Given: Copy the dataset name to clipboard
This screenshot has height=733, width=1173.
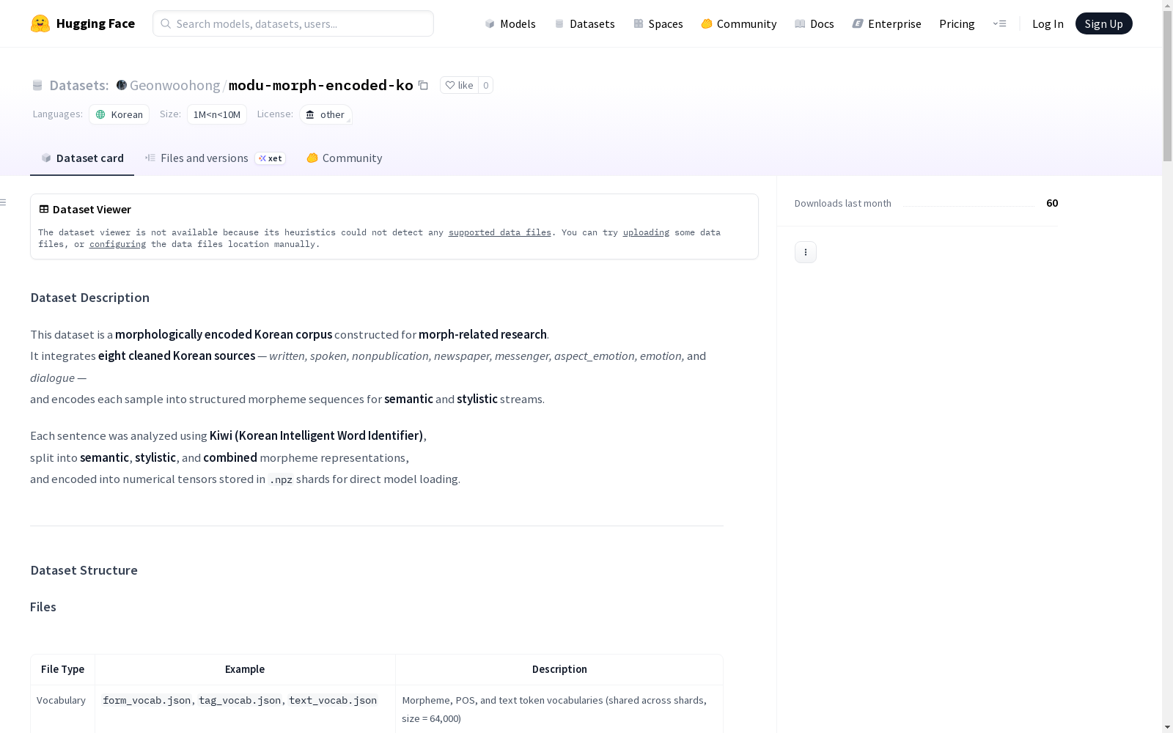Looking at the screenshot, I should coord(423,85).
